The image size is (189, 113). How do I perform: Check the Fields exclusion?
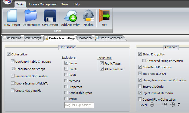[66, 75]
